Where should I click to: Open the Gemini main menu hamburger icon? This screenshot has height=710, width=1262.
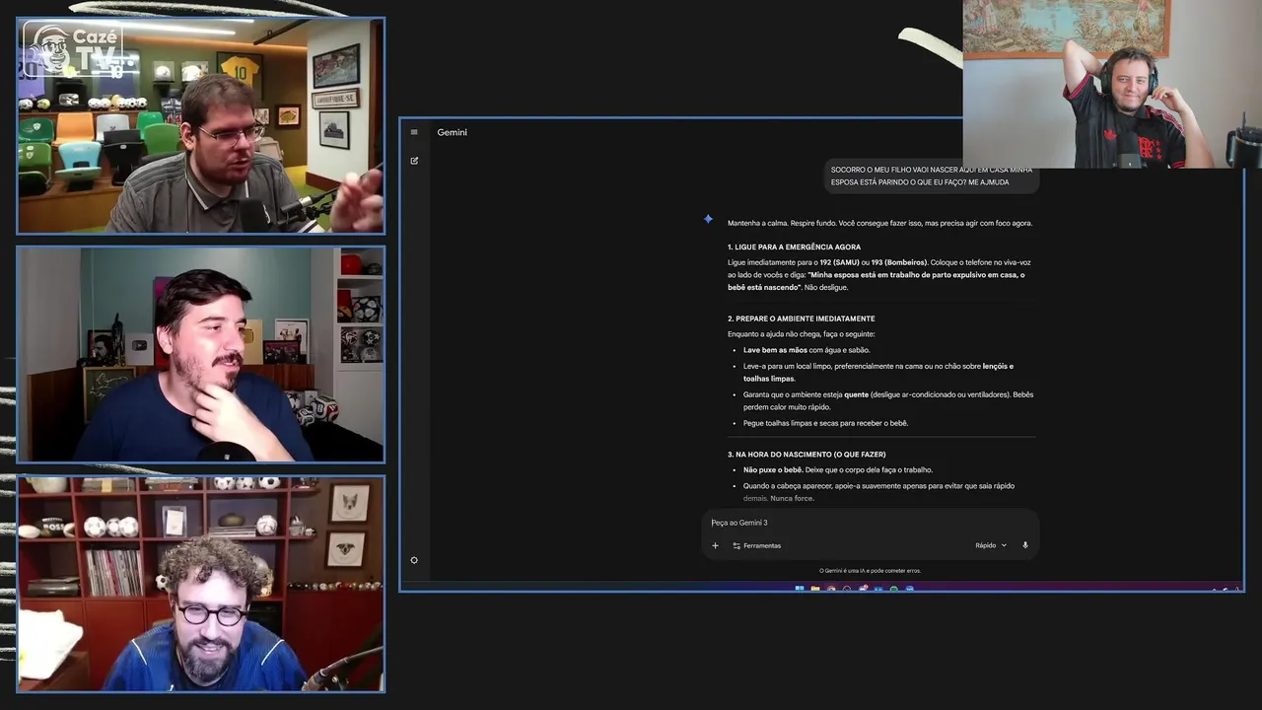[414, 132]
